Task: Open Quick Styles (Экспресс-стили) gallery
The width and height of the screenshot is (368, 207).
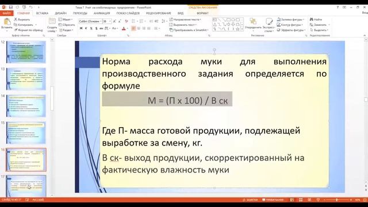Action: point(269,25)
